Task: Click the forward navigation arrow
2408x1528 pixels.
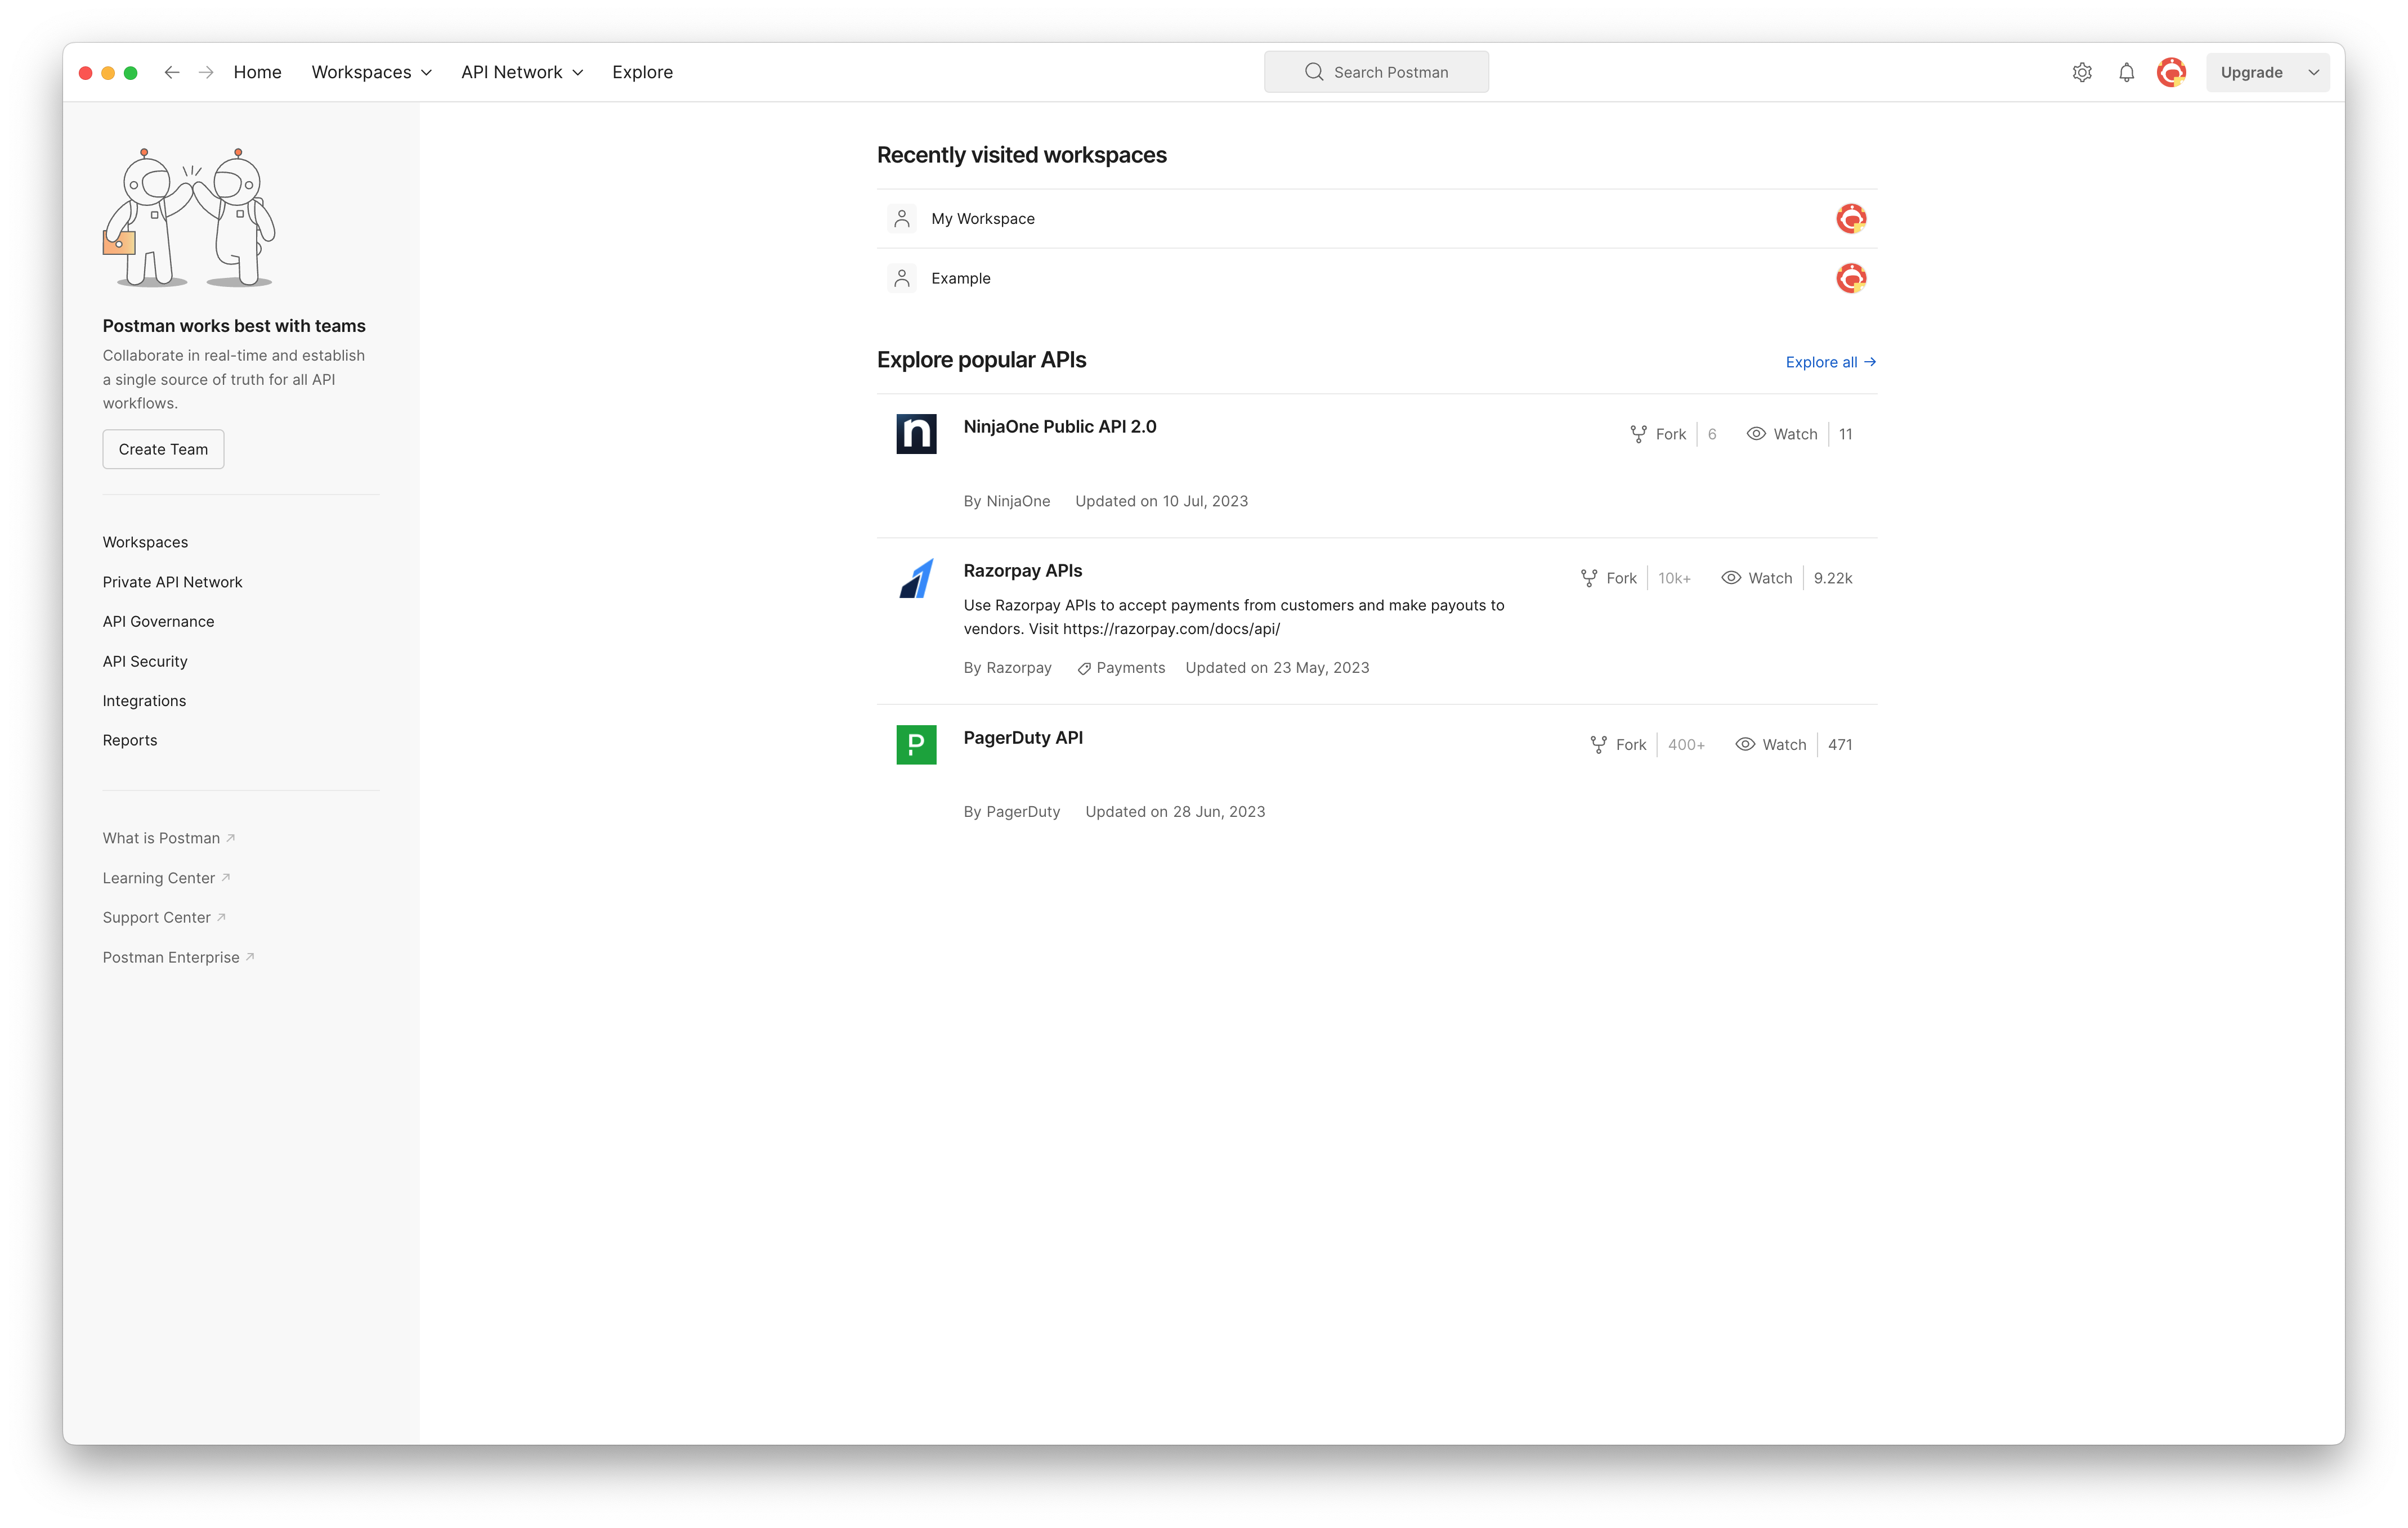Action: coord(206,72)
